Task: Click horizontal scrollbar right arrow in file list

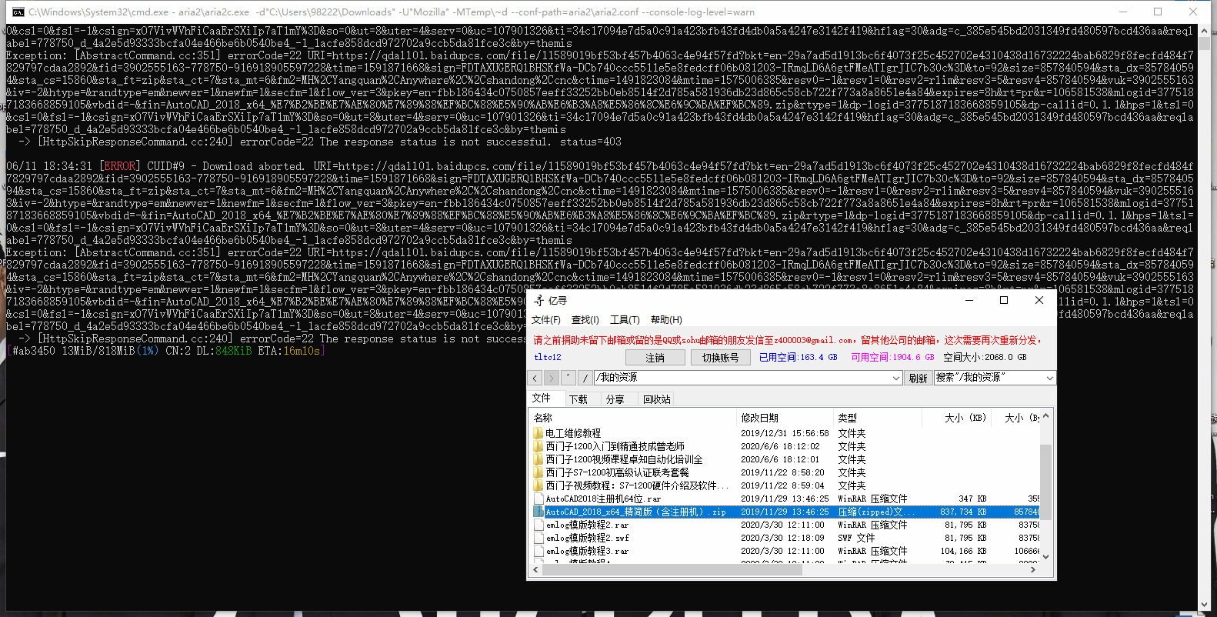Action: pyautogui.click(x=1033, y=569)
